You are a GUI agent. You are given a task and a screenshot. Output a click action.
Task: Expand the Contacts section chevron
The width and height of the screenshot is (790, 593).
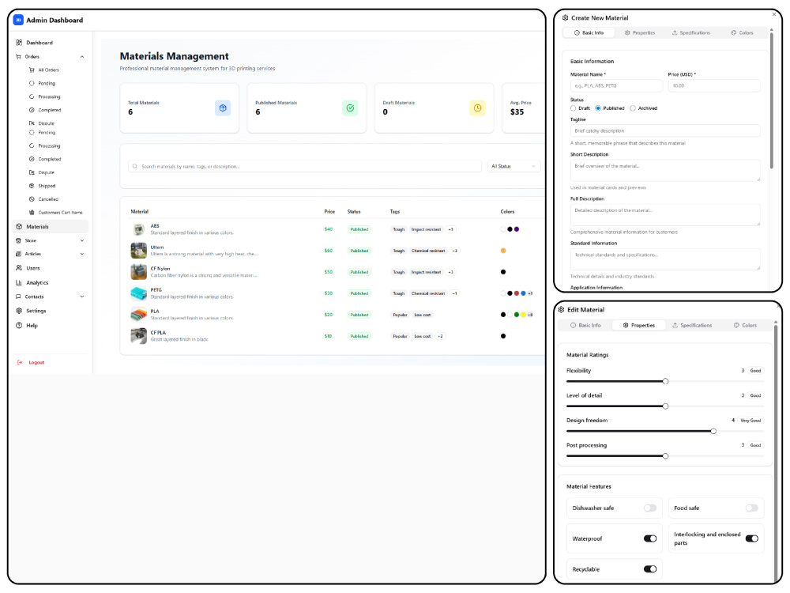[82, 297]
